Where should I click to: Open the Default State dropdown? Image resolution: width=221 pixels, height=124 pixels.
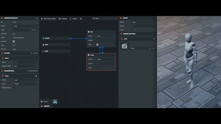coord(25,66)
